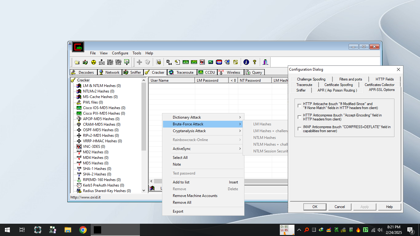Start APR with the radiation icon
420x236 pixels.
tap(93, 62)
